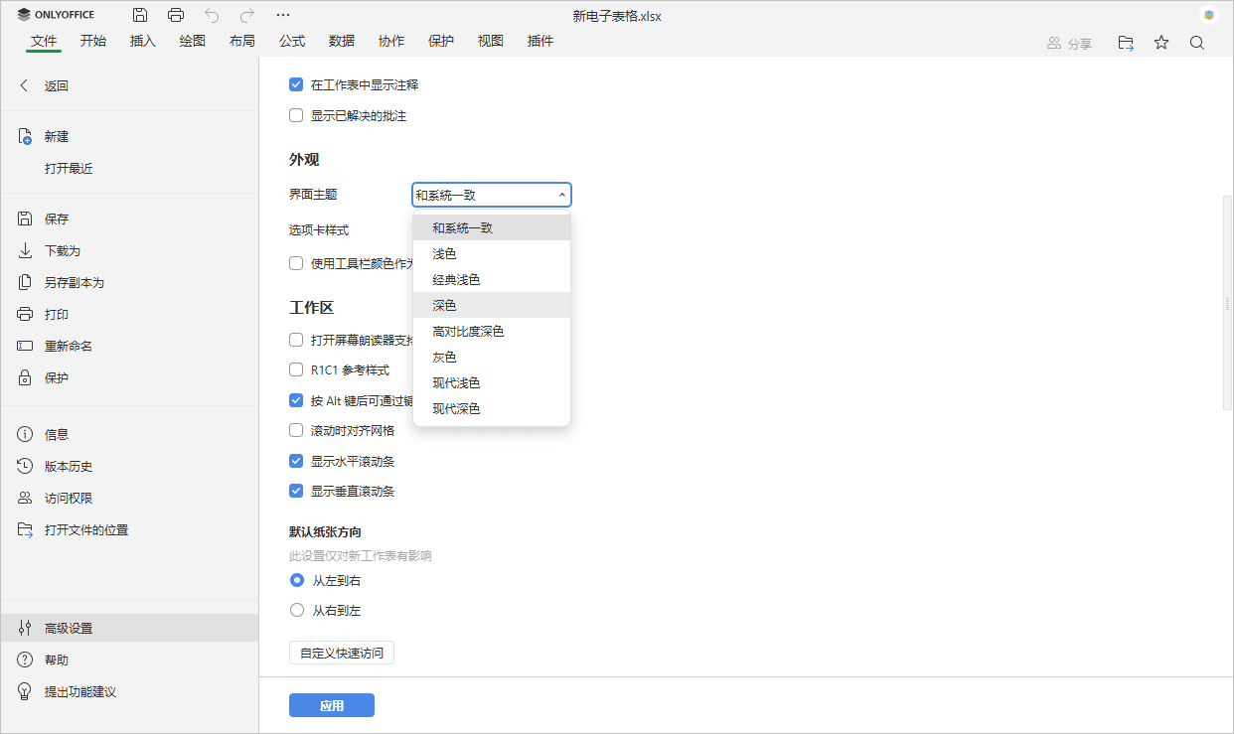Image resolution: width=1234 pixels, height=734 pixels.
Task: Choose 现代深色 in the interface theme list
Action: coord(457,407)
